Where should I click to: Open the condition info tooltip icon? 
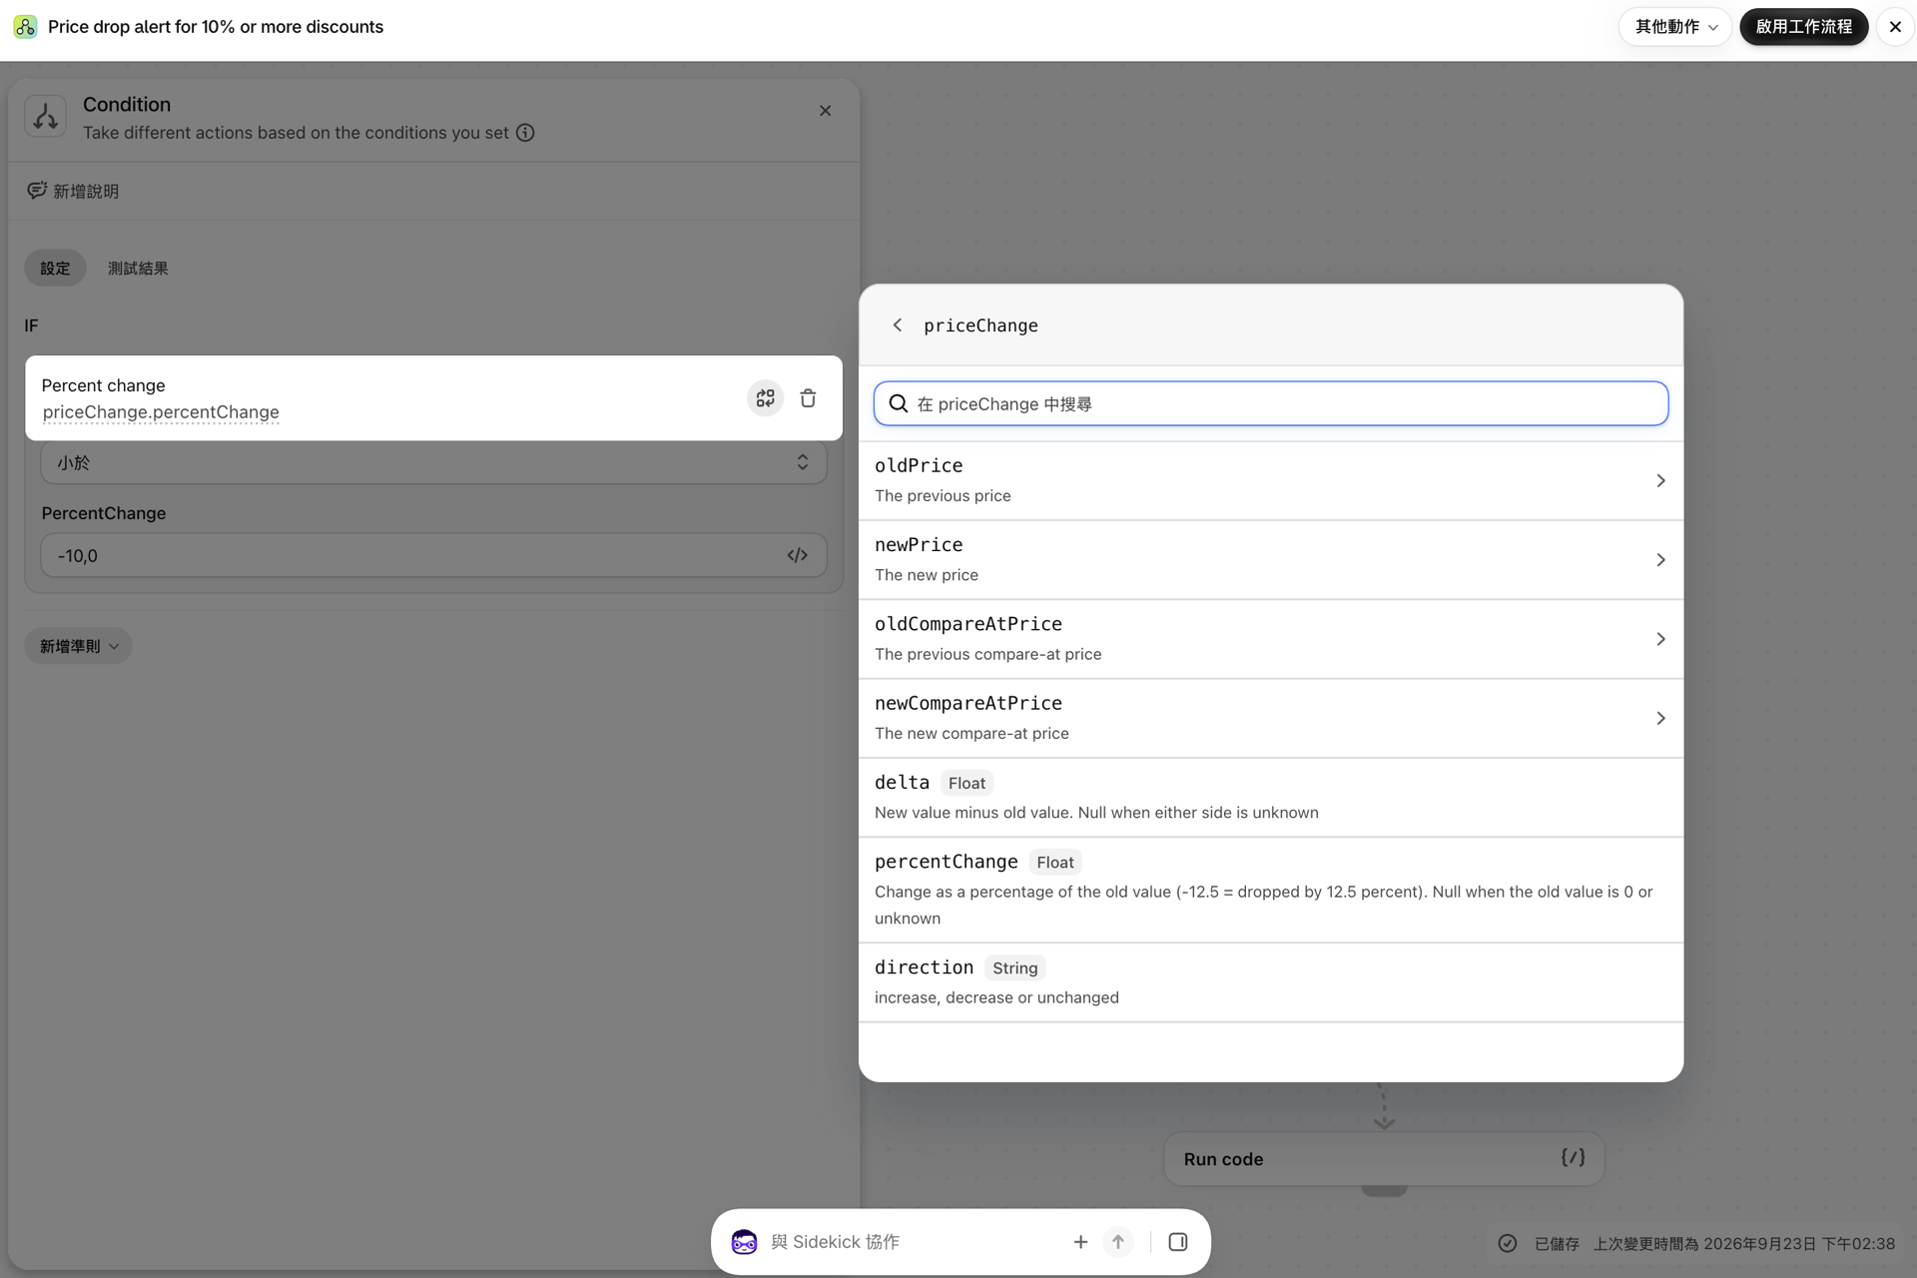[x=525, y=133]
